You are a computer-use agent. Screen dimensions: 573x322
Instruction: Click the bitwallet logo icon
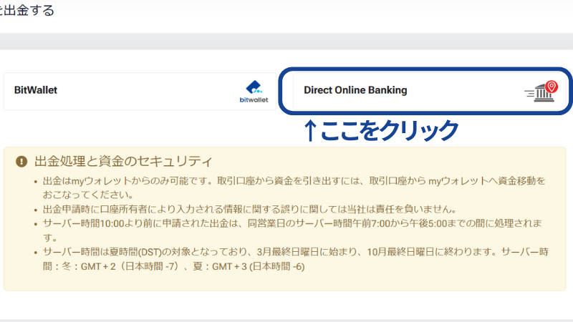click(x=254, y=87)
